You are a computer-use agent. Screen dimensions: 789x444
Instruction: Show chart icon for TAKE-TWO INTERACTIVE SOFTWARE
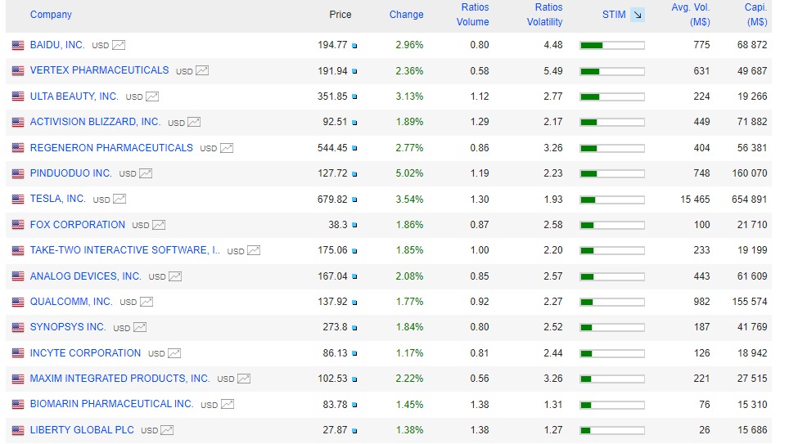(x=254, y=250)
